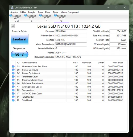Select the E: disk tab
The height and width of the screenshot is (137, 133).
coord(32,18)
